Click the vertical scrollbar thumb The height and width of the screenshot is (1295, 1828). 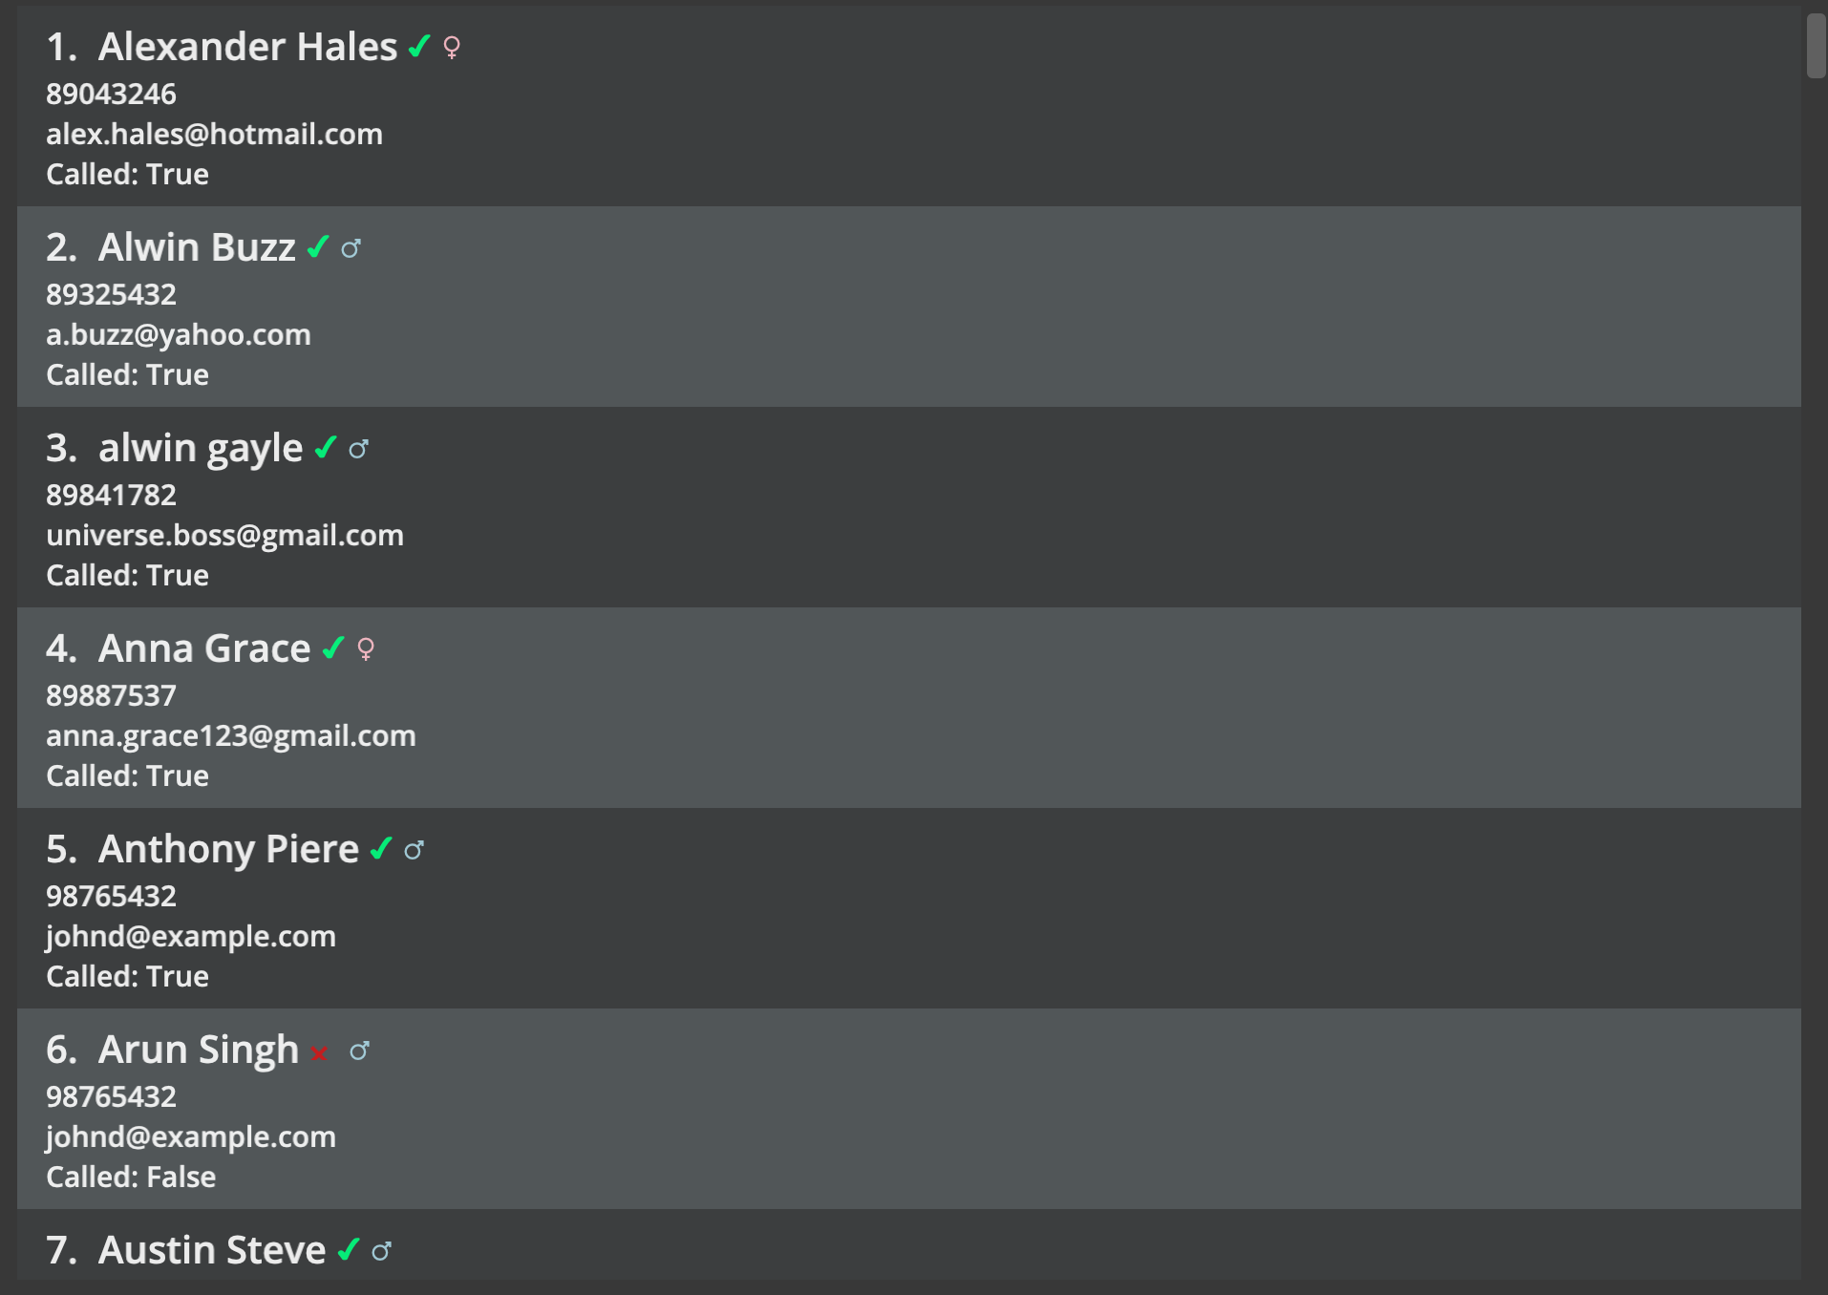[1816, 46]
